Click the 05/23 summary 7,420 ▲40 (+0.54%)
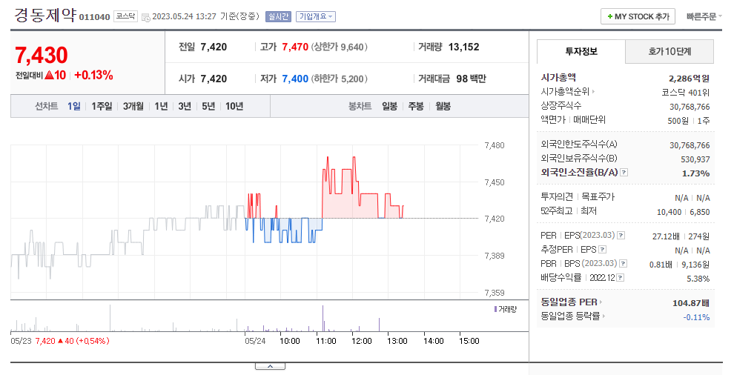The width and height of the screenshot is (734, 375). (x=72, y=341)
